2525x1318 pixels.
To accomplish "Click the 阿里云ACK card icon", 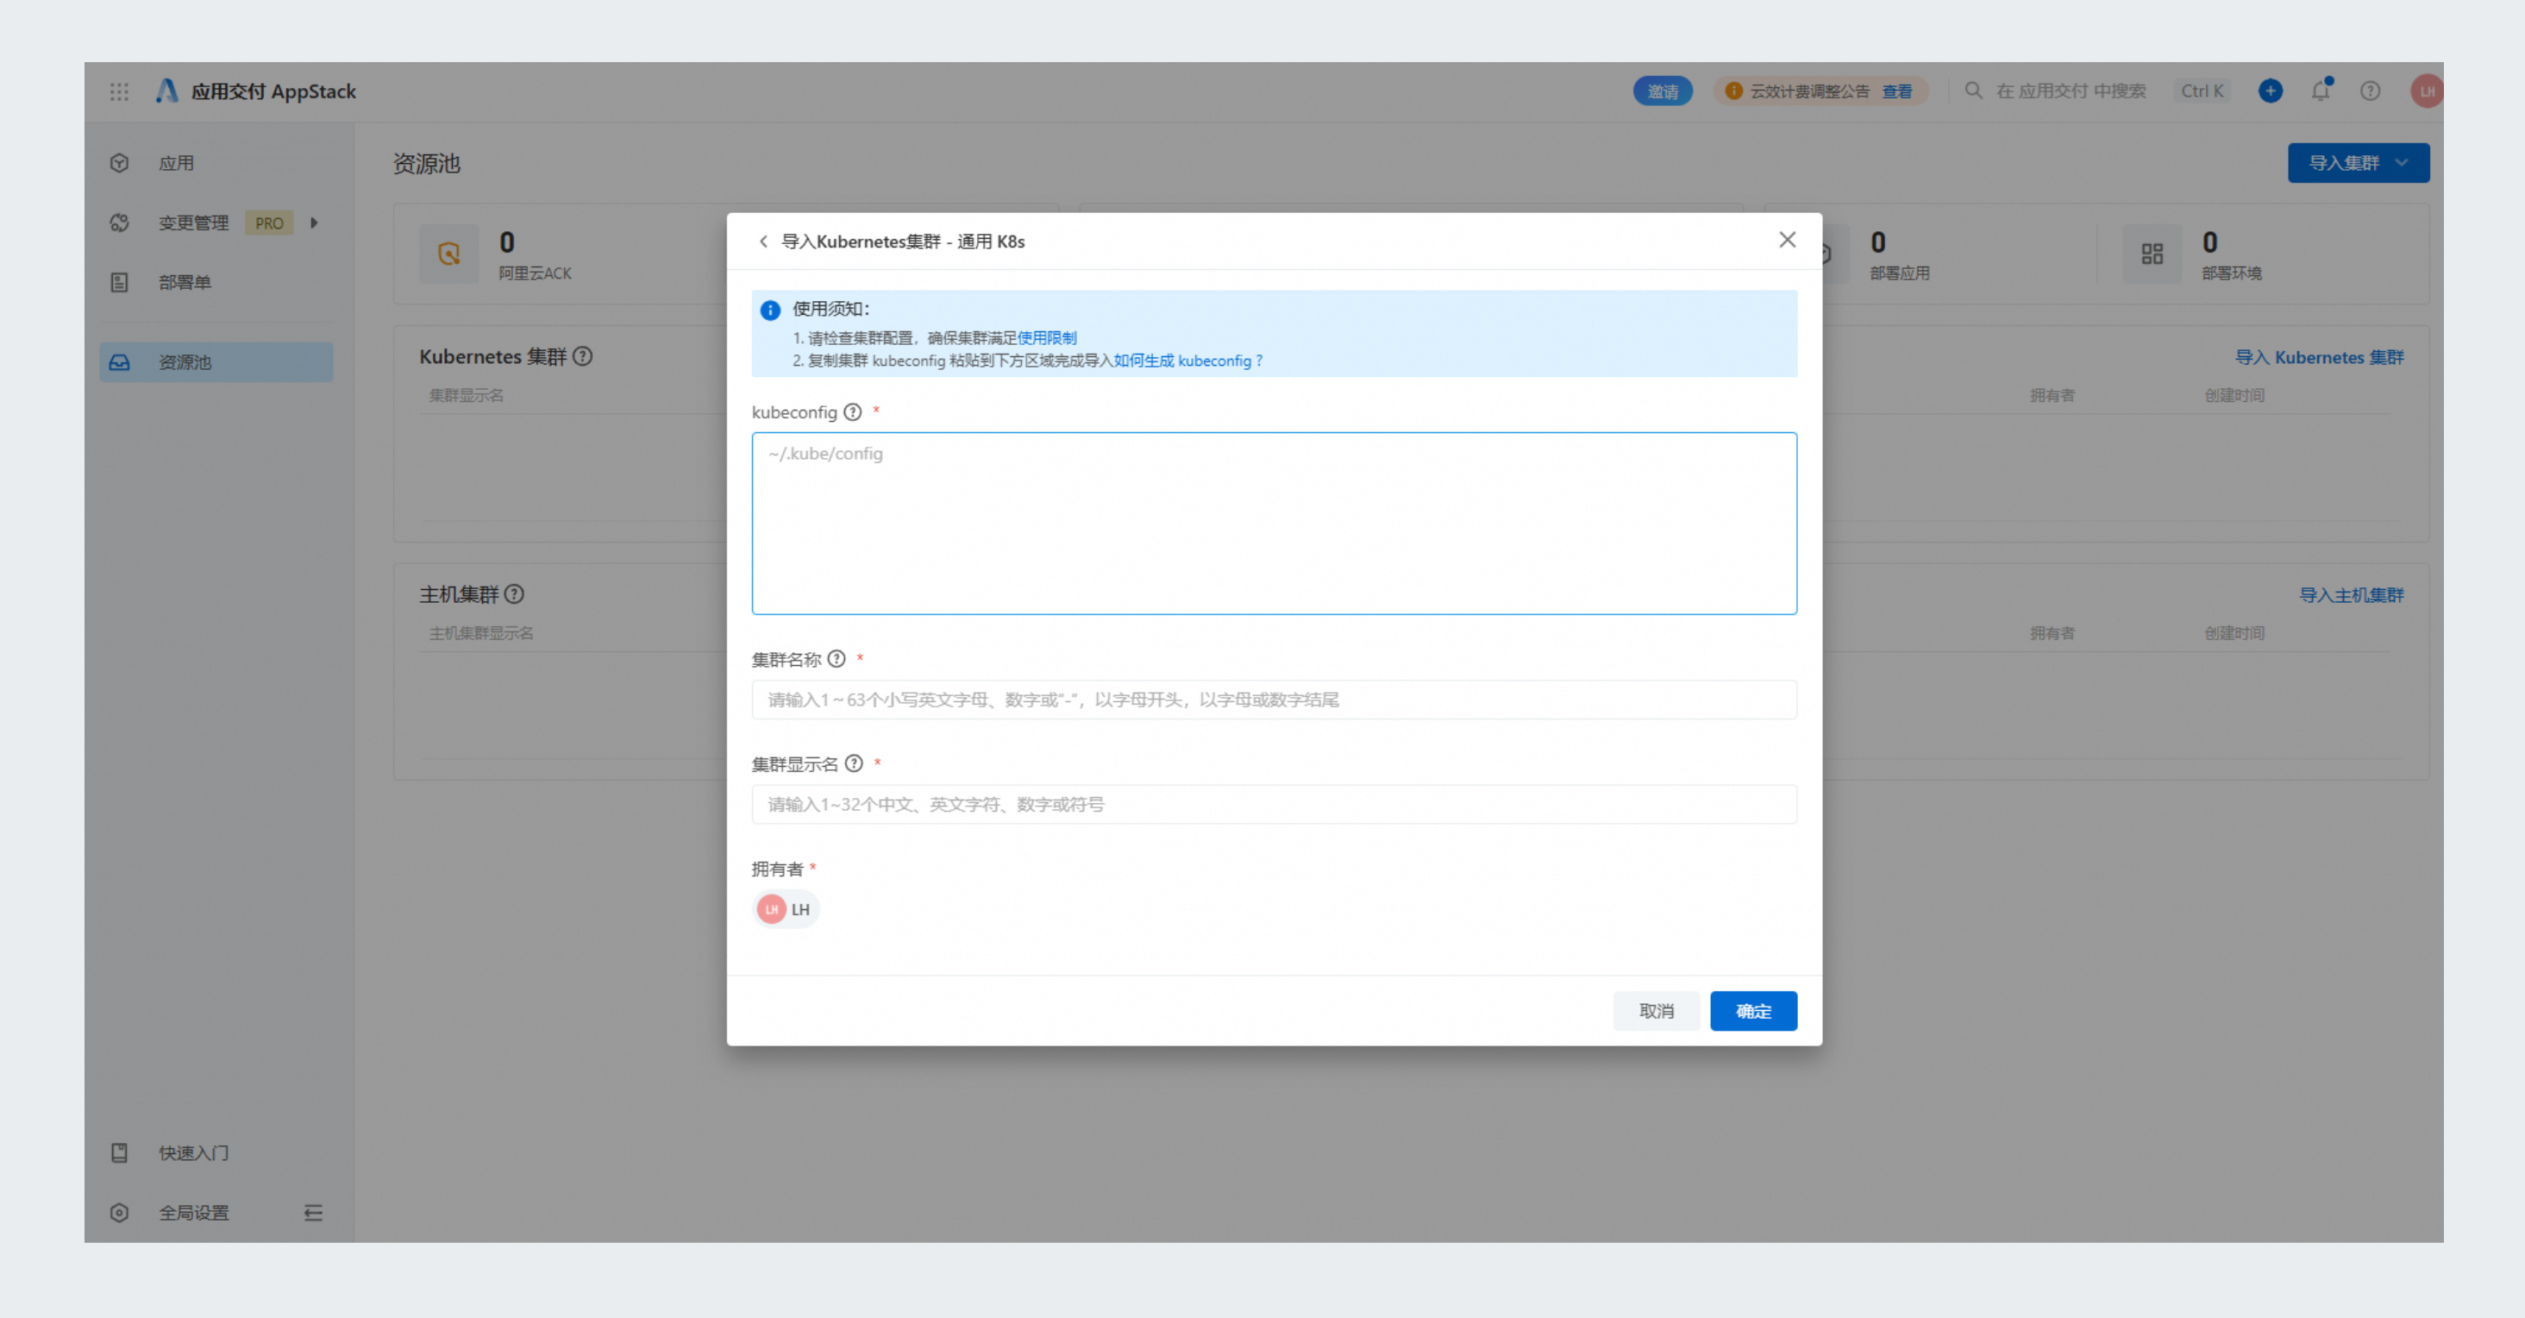I will pyautogui.click(x=449, y=254).
